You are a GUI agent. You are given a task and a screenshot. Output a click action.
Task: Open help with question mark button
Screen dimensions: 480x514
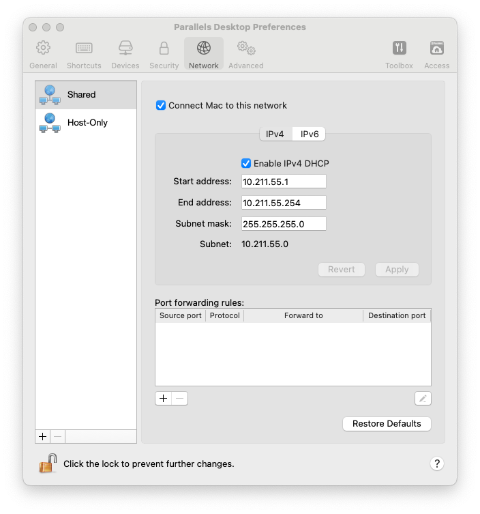click(x=437, y=463)
